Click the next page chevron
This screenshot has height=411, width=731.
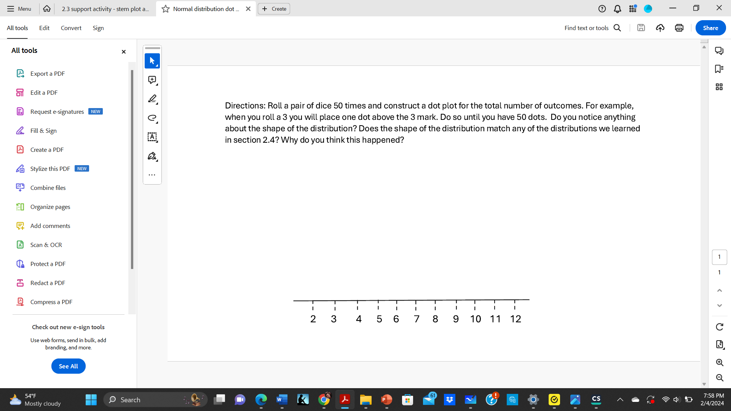(x=720, y=306)
